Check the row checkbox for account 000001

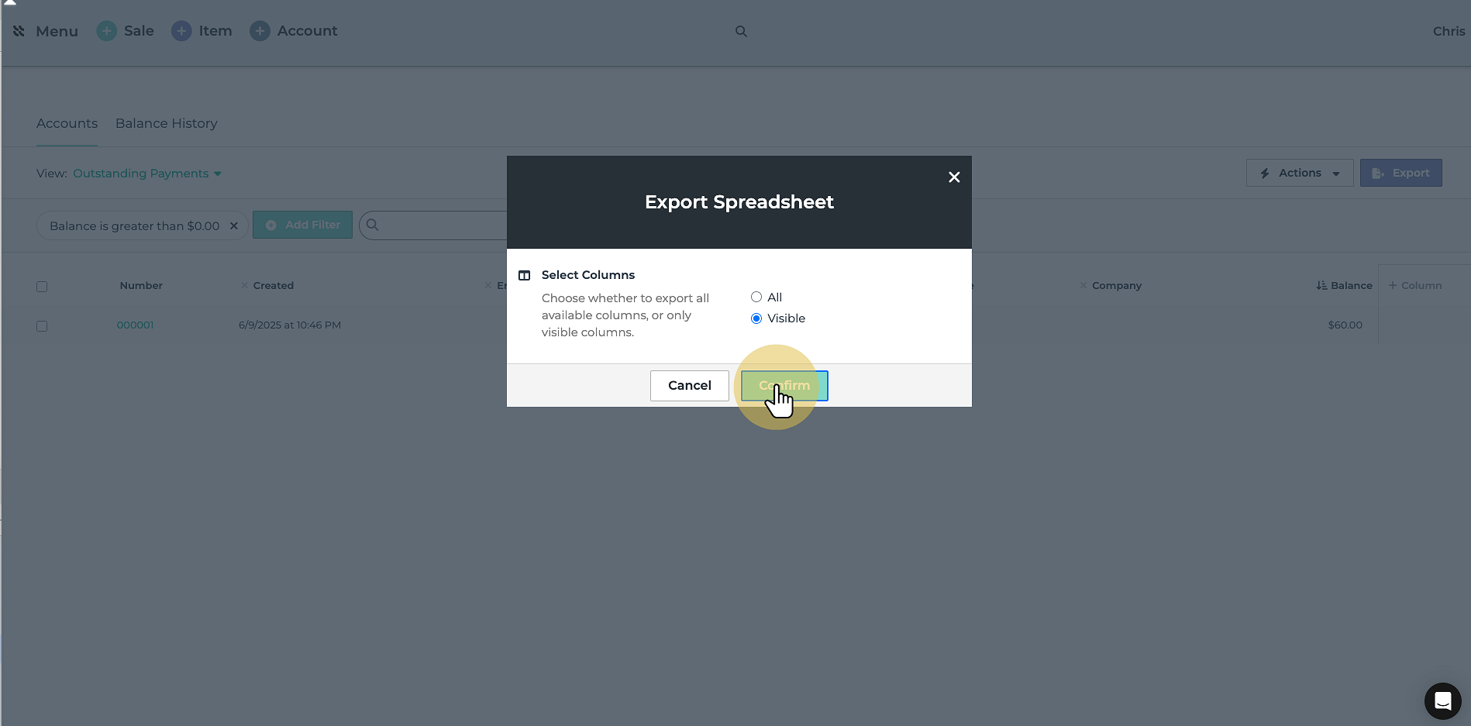pyautogui.click(x=42, y=326)
